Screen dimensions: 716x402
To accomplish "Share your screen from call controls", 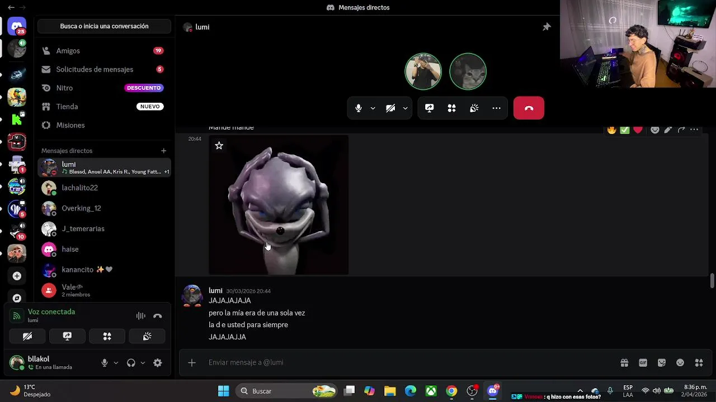I will point(429,108).
